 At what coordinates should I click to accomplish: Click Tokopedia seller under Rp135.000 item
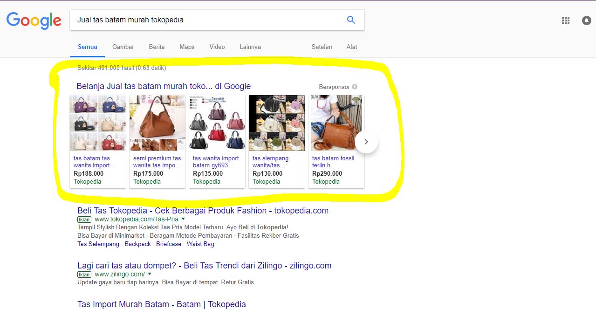pos(206,182)
